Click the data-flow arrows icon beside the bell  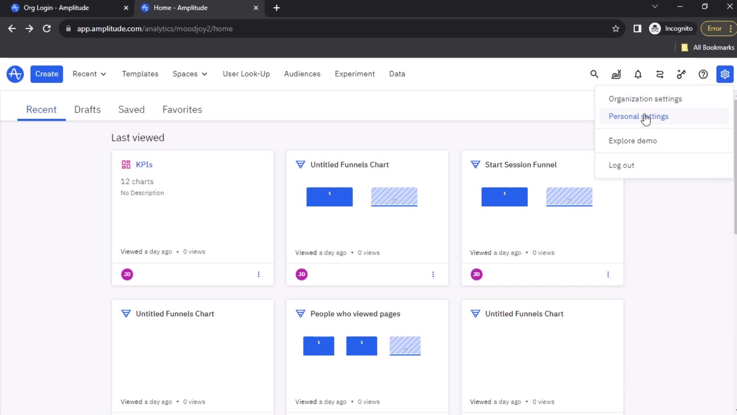[660, 74]
